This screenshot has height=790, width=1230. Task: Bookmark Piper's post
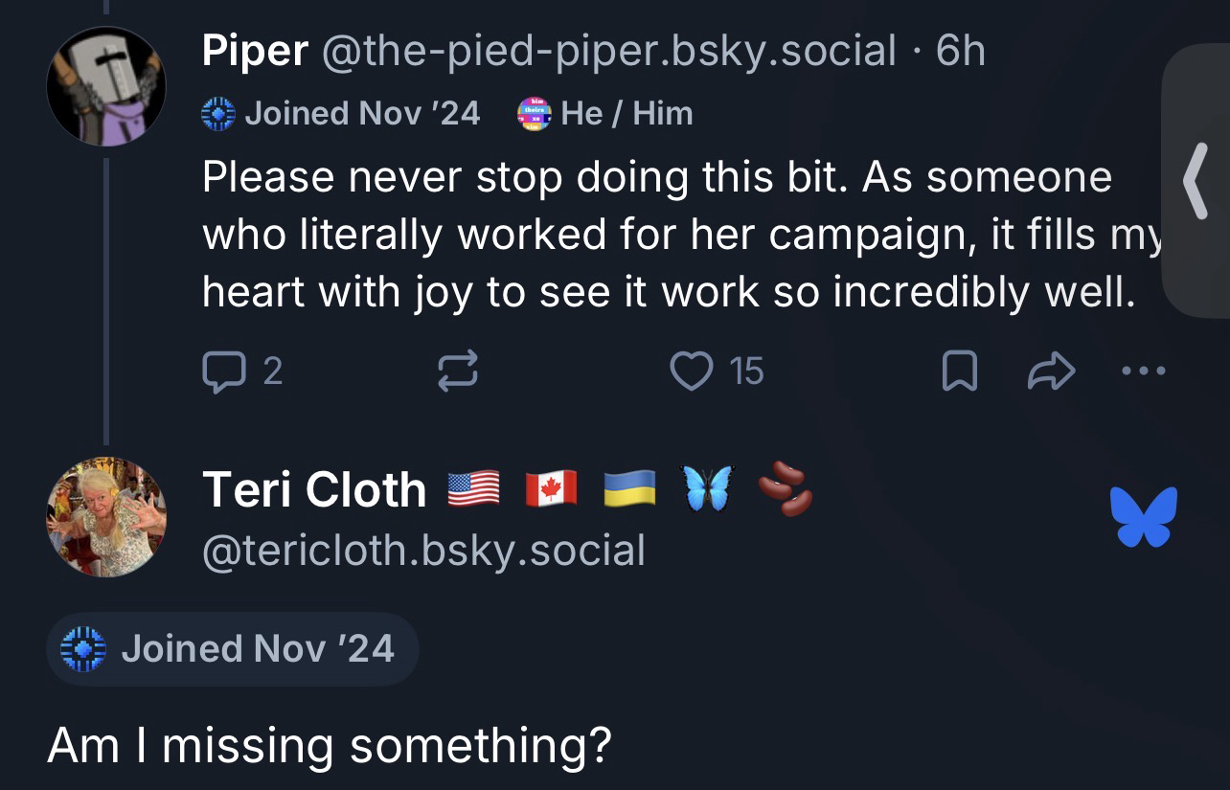click(x=959, y=372)
